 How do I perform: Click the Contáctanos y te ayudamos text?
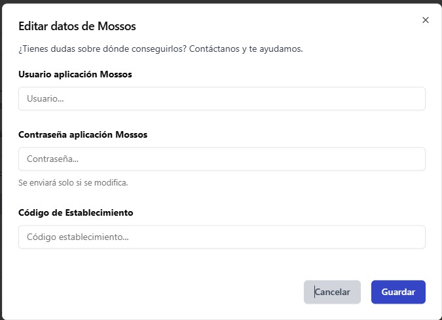point(246,49)
